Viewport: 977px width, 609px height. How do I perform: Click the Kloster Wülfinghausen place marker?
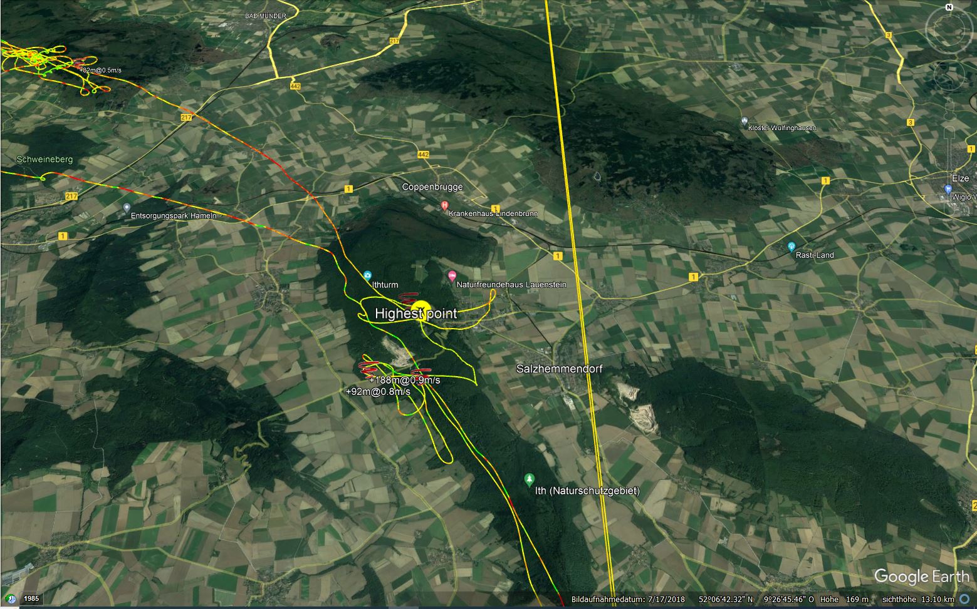click(x=744, y=120)
